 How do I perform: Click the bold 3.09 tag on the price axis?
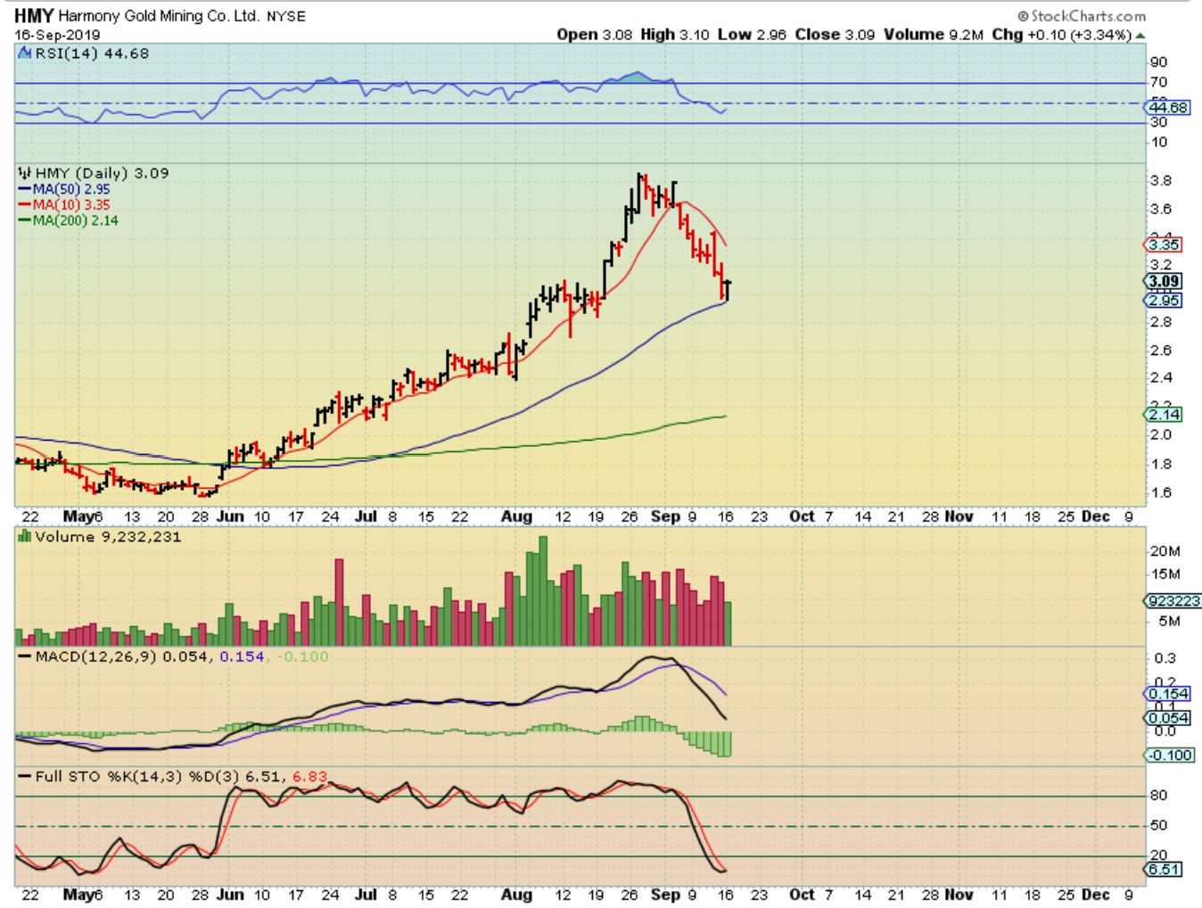[x=1164, y=281]
